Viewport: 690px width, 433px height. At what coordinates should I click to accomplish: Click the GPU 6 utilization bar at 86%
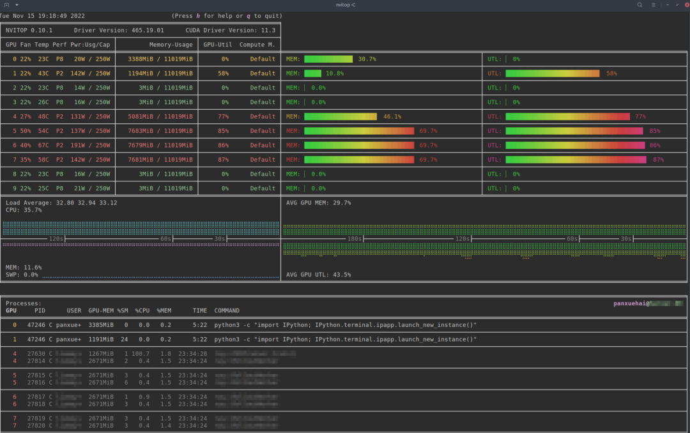(x=575, y=145)
